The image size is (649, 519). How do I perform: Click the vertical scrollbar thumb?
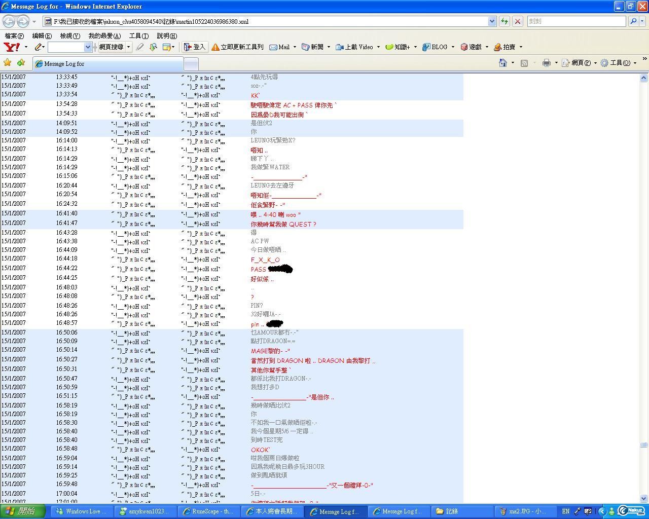tap(643, 444)
